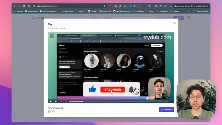222x125 pixels.
Task: Click the Upgrade button
Action: coord(179,18)
